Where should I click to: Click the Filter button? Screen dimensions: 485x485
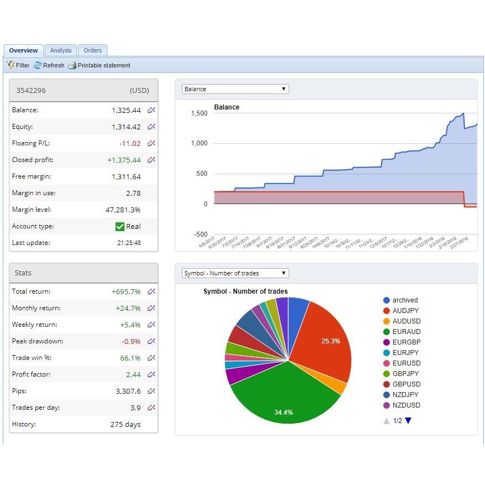click(x=18, y=65)
